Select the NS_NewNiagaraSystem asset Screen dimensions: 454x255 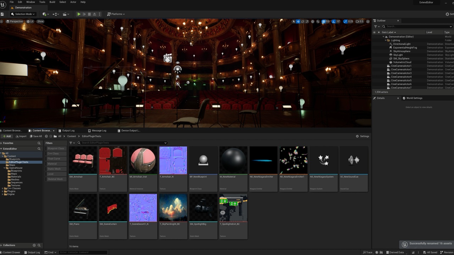click(x=323, y=169)
